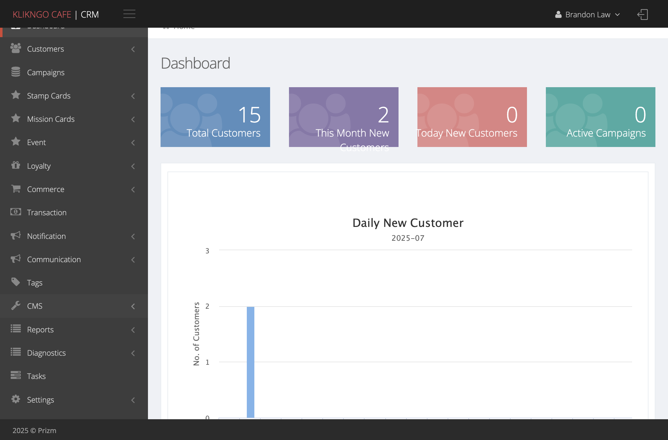Click the This Month New Customers card
This screenshot has width=668, height=440.
point(344,117)
